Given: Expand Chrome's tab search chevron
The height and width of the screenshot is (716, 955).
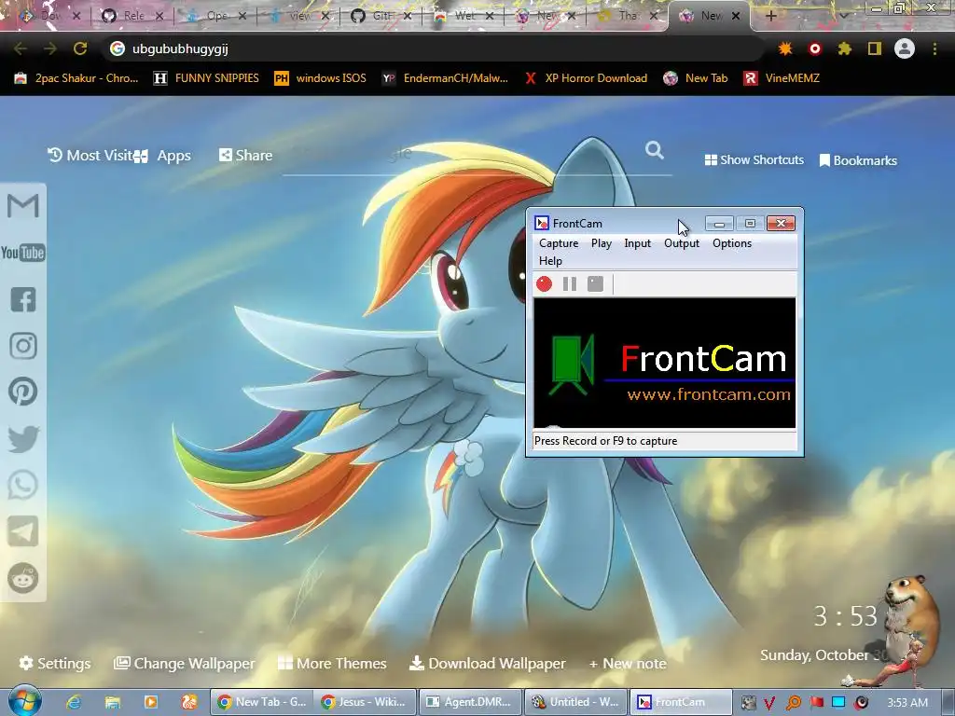Looking at the screenshot, I should [843, 16].
